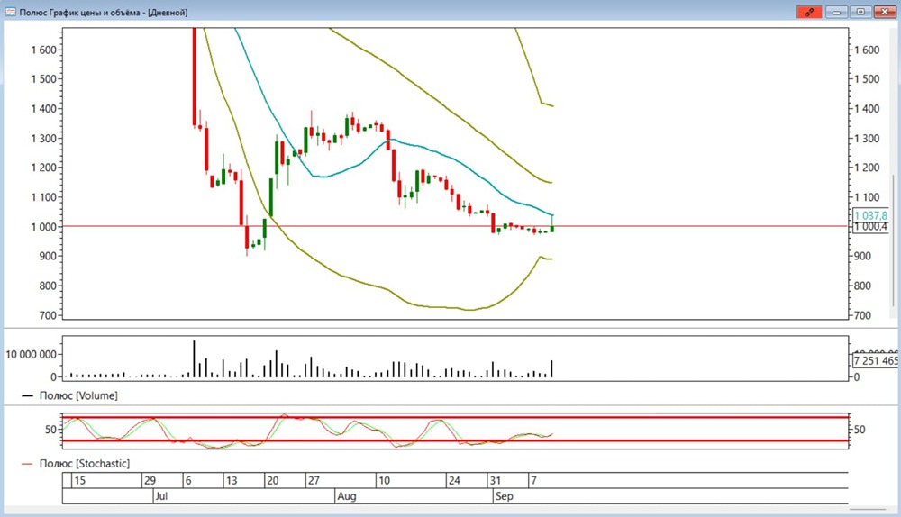Maximize the Полюс chart window
This screenshot has width=901, height=517.
860,12
